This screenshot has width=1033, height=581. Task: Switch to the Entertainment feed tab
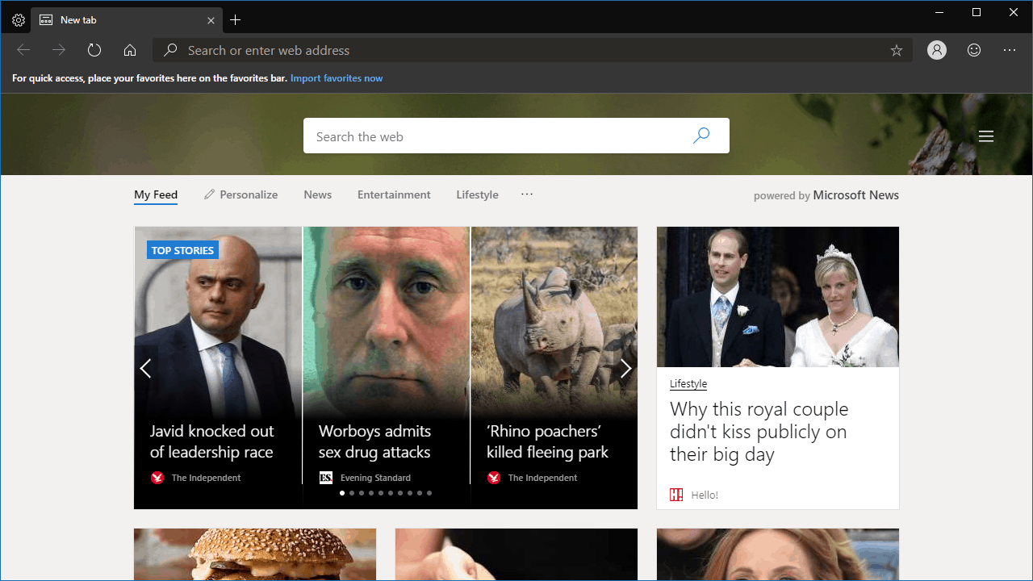(394, 194)
